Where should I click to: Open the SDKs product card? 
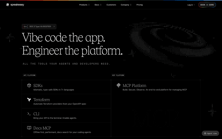(x=66, y=87)
